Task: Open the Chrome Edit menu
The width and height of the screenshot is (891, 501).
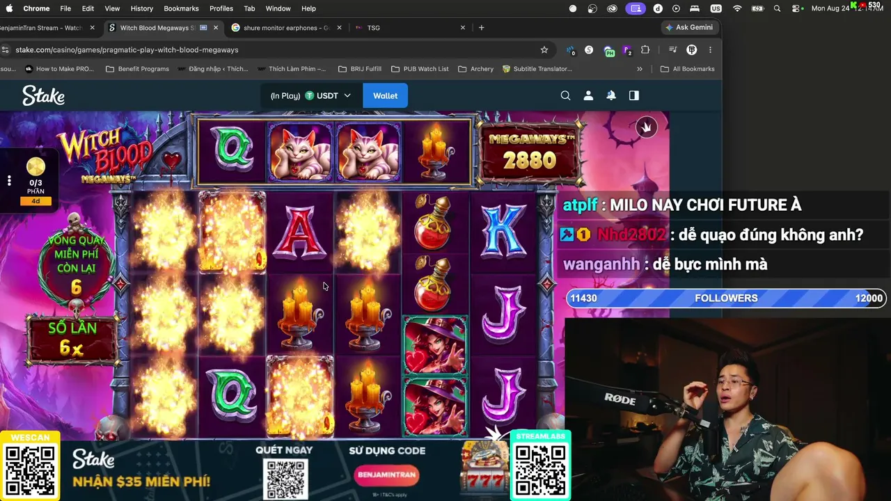Action: pos(88,8)
